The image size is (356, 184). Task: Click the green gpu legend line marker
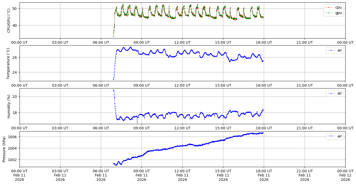coord(329,13)
